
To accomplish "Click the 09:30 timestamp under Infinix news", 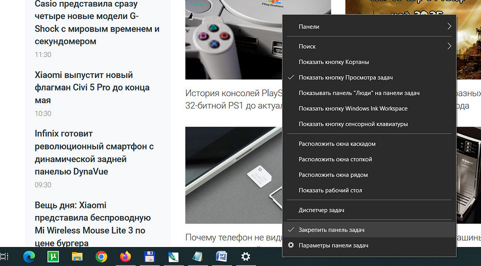I will pyautogui.click(x=43, y=185).
